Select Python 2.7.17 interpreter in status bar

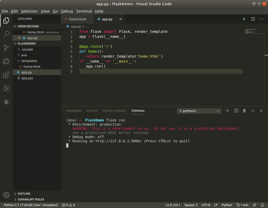coord(31,205)
